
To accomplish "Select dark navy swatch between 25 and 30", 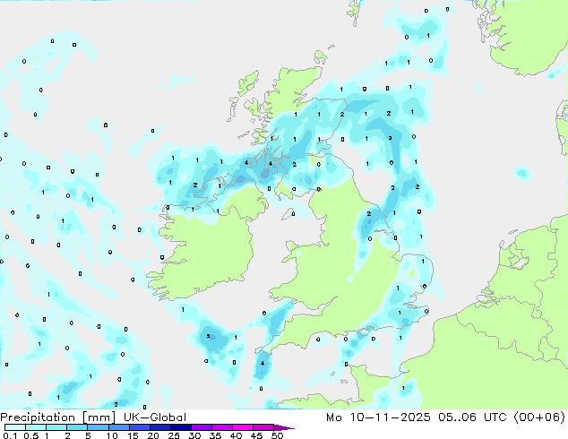I will click(x=180, y=427).
